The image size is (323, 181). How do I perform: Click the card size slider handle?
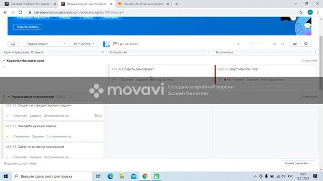252,44
